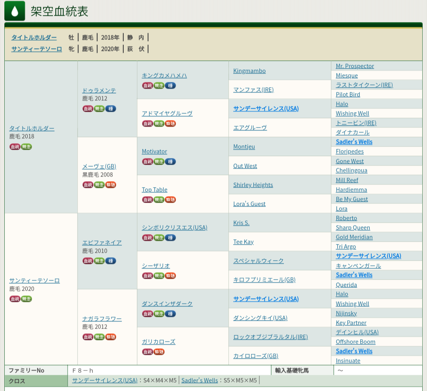Open the 血統 badge under メーヴェ(GB)
Viewport: 427px width, 391px height.
[88, 185]
